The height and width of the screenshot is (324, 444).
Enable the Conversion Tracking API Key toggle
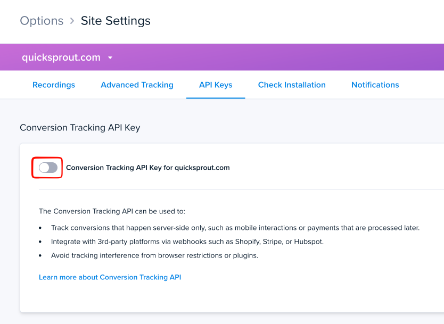click(48, 168)
